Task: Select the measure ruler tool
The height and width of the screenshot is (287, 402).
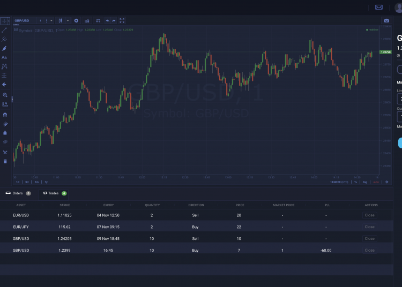Action: 5,104
